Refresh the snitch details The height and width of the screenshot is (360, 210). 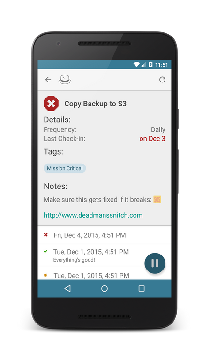162,80
